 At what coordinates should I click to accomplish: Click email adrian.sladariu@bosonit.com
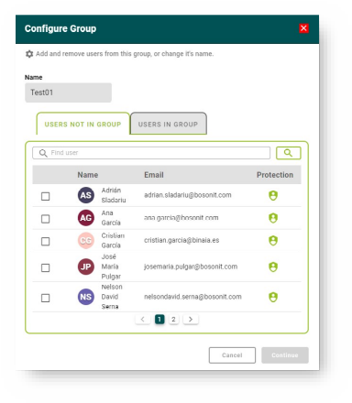[188, 195]
